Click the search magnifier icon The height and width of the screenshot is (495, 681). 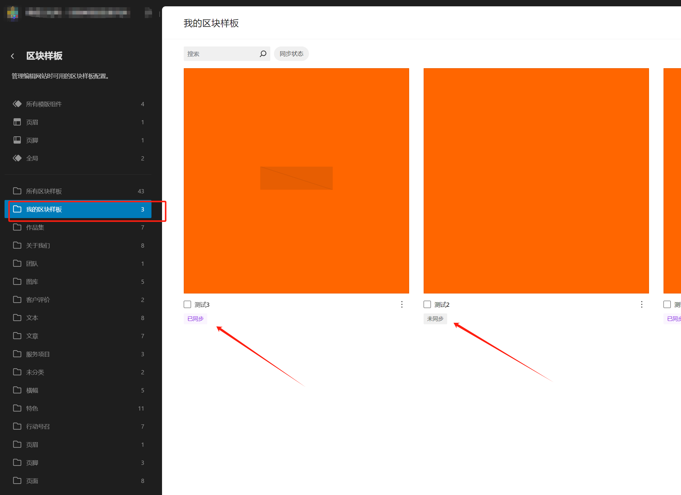263,54
